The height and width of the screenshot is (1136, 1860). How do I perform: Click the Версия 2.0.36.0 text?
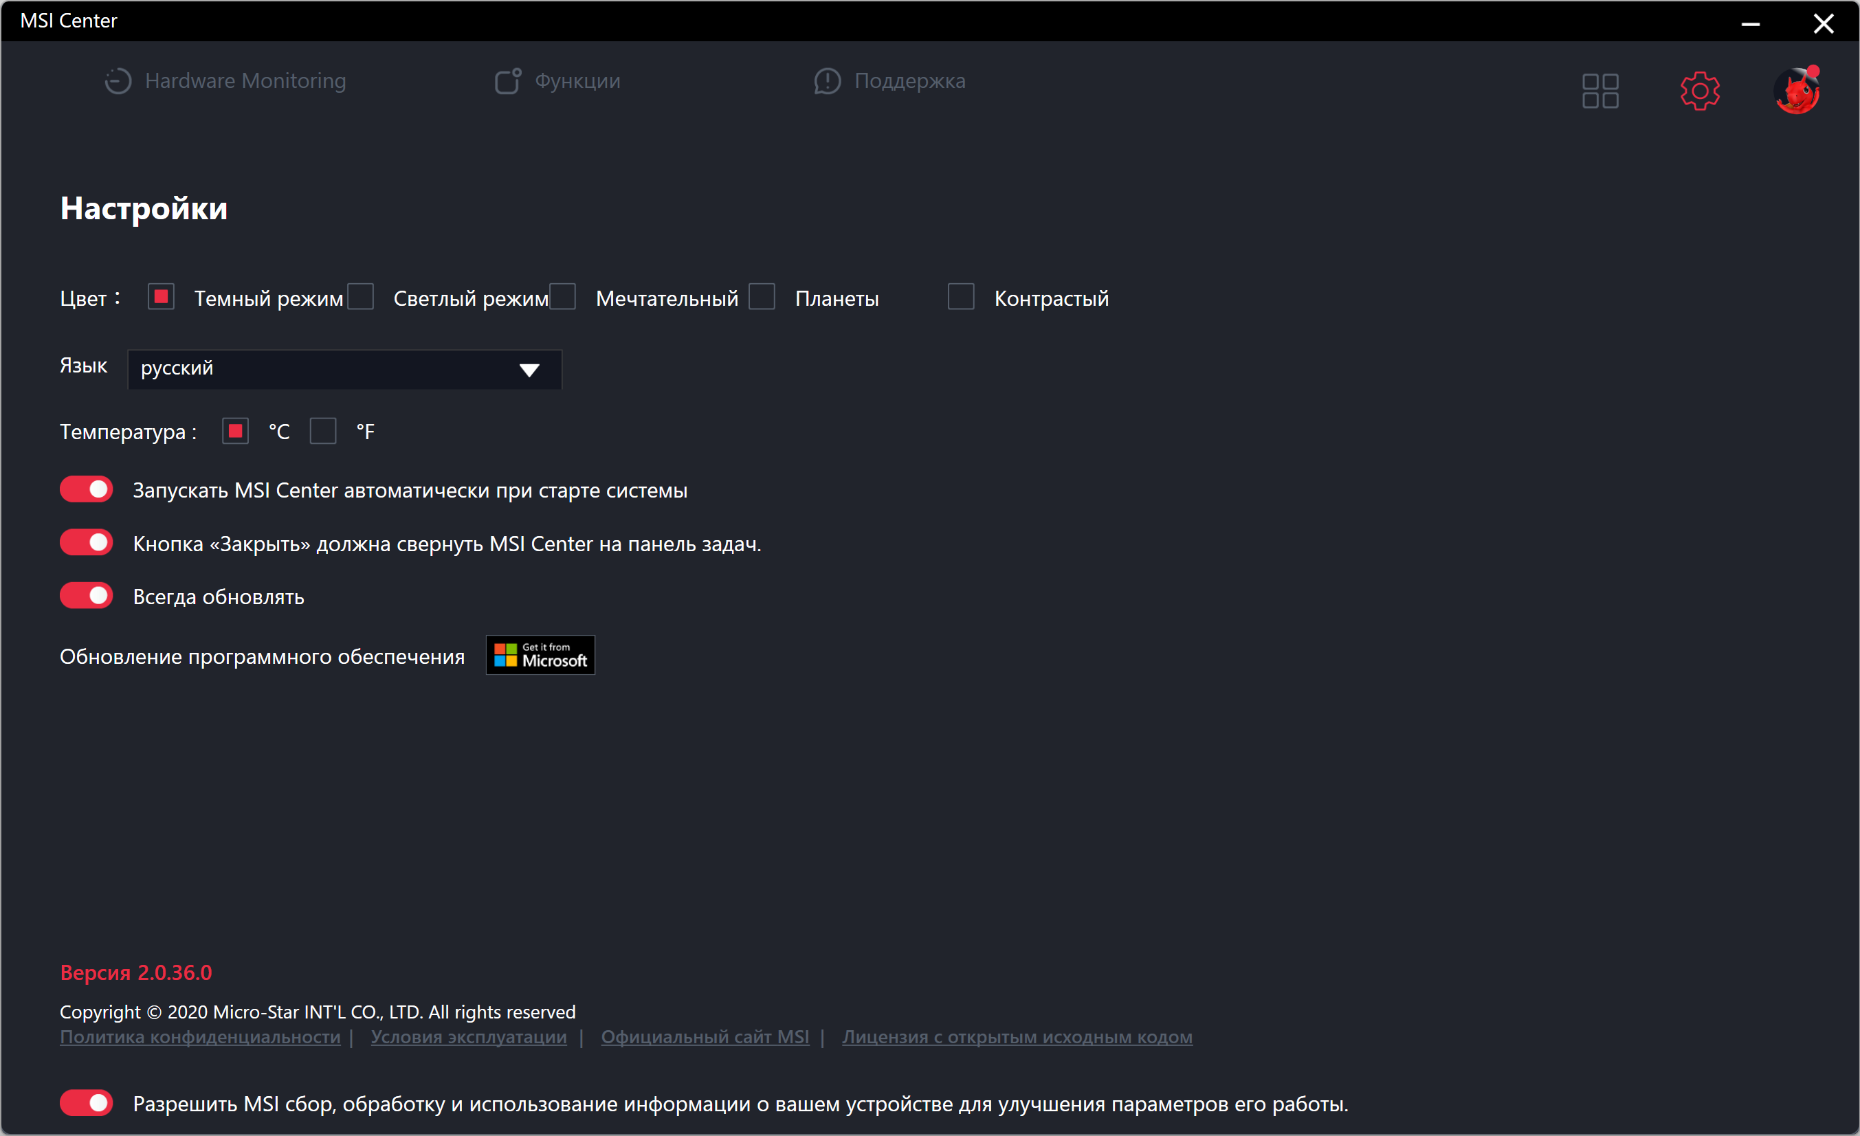tap(136, 972)
